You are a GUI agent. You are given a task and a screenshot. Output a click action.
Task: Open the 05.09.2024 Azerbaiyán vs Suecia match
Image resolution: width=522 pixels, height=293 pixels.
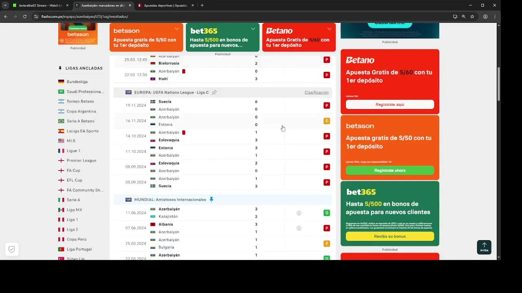(x=223, y=182)
